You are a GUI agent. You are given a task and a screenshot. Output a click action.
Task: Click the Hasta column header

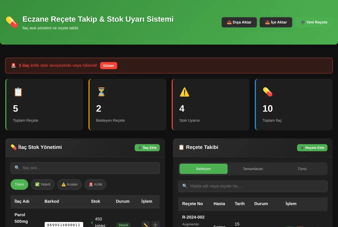(x=219, y=204)
